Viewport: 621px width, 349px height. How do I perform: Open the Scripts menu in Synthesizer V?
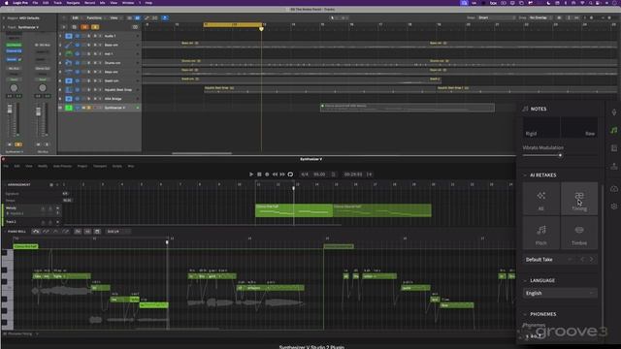pos(116,166)
